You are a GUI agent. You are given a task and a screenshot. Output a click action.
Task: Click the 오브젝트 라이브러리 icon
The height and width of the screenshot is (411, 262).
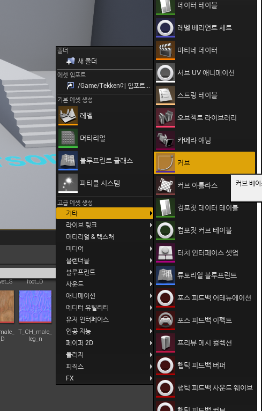click(x=166, y=118)
